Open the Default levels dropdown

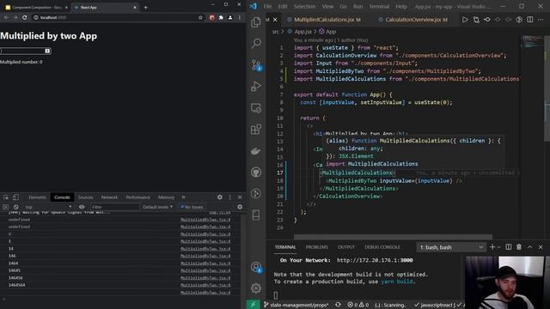coord(157,207)
